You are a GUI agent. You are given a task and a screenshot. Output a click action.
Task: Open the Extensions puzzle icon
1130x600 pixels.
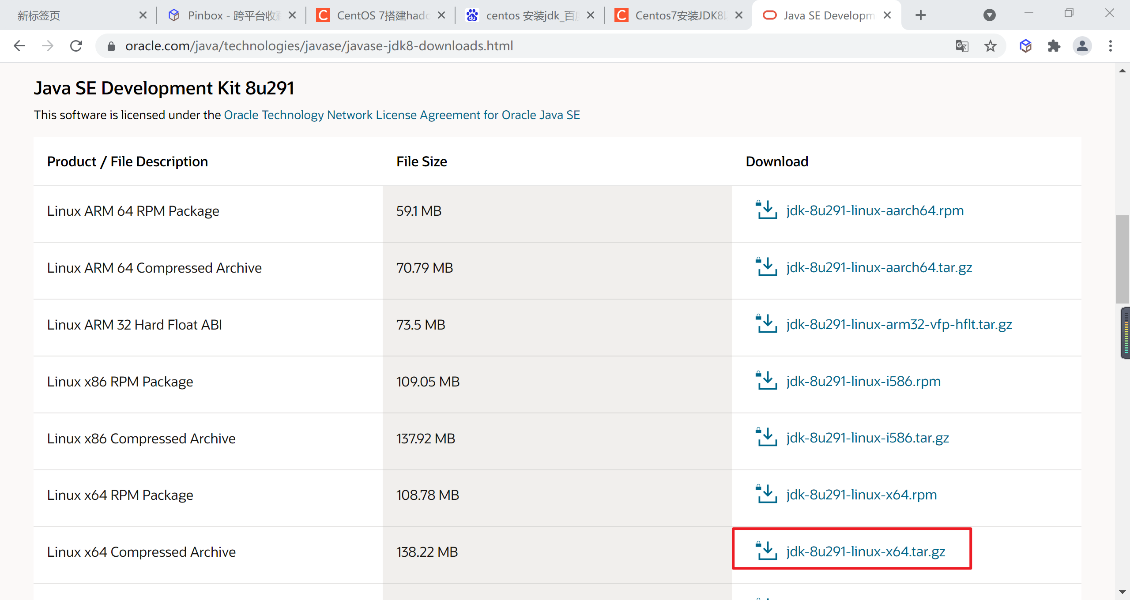click(1054, 46)
